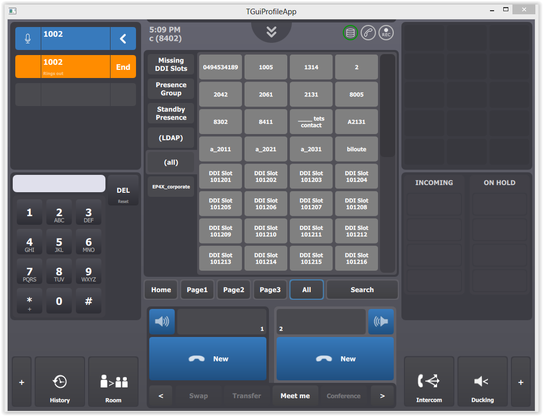
Task: Click the dial number input field
Action: click(59, 184)
